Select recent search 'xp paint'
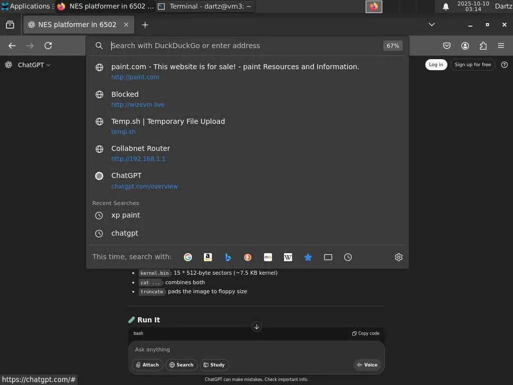513x385 pixels. 247,216
